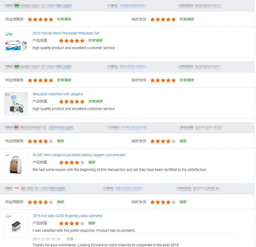Image resolution: width=256 pixels, height=247 pixels.
Task: Click the grey fifth 产品质量 star in the oxygen concentrator review
Action: pyautogui.click(x=82, y=162)
